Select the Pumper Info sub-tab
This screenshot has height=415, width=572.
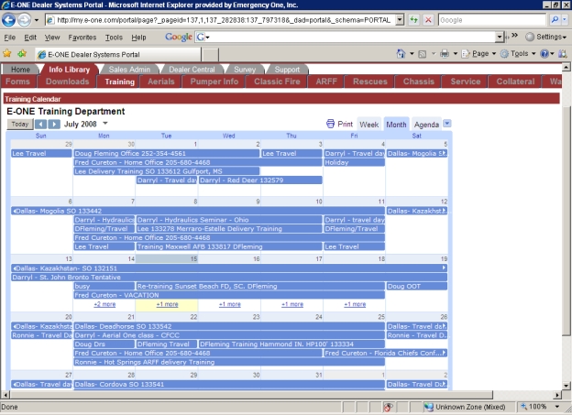click(214, 82)
